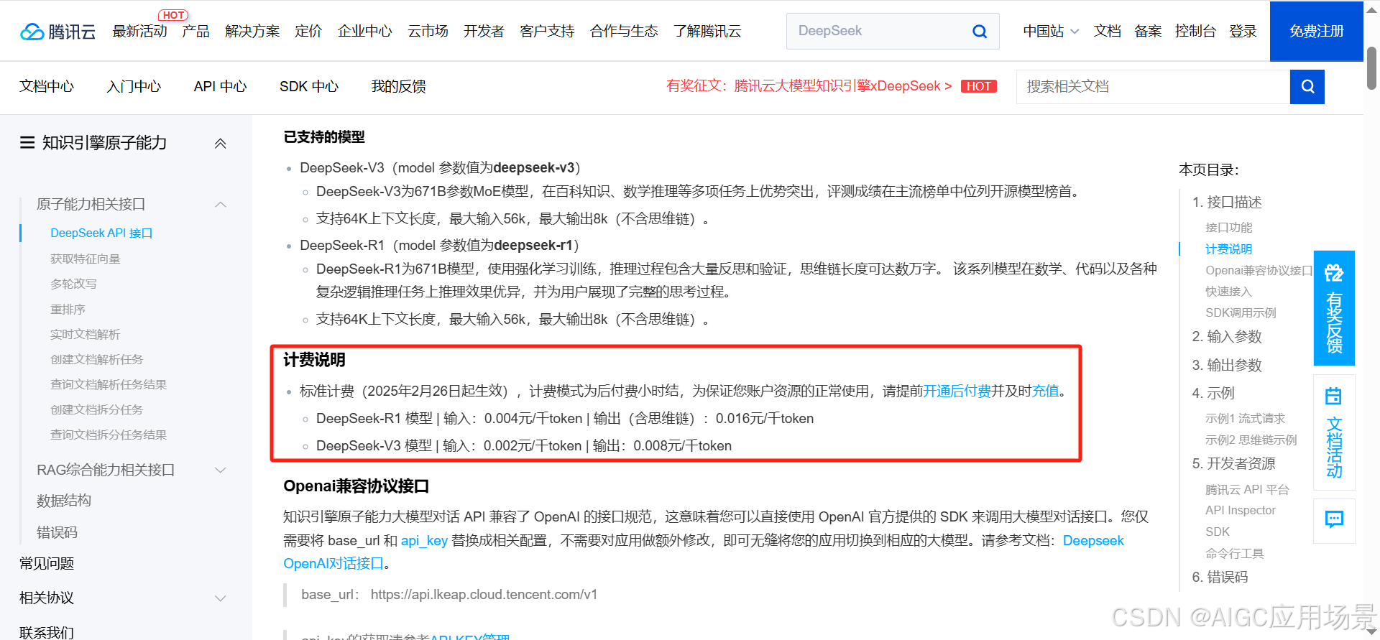Click the blue document search button
Image resolution: width=1380 pixels, height=640 pixels.
1307,87
